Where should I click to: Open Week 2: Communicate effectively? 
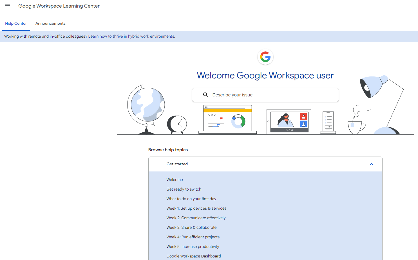[196, 218]
